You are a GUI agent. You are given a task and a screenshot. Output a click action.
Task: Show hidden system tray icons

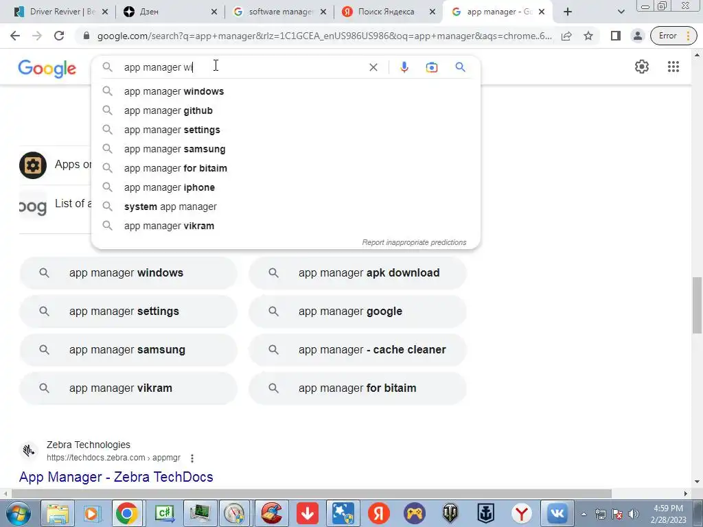pos(584,514)
